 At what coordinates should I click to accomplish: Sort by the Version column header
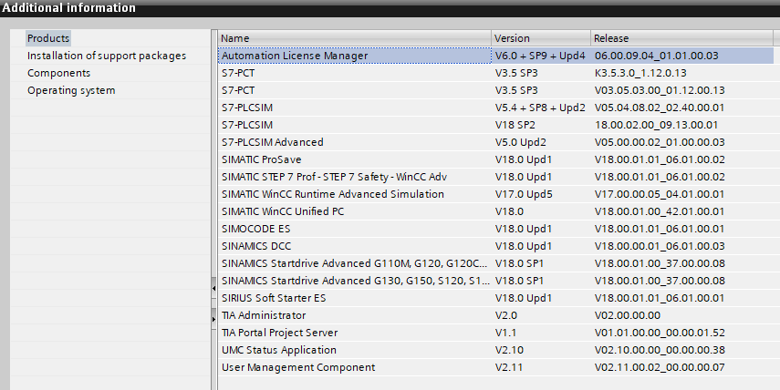pos(539,38)
